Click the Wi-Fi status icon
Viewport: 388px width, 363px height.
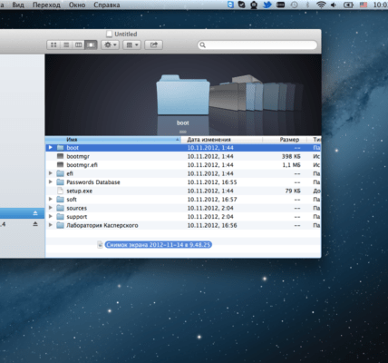[321, 5]
